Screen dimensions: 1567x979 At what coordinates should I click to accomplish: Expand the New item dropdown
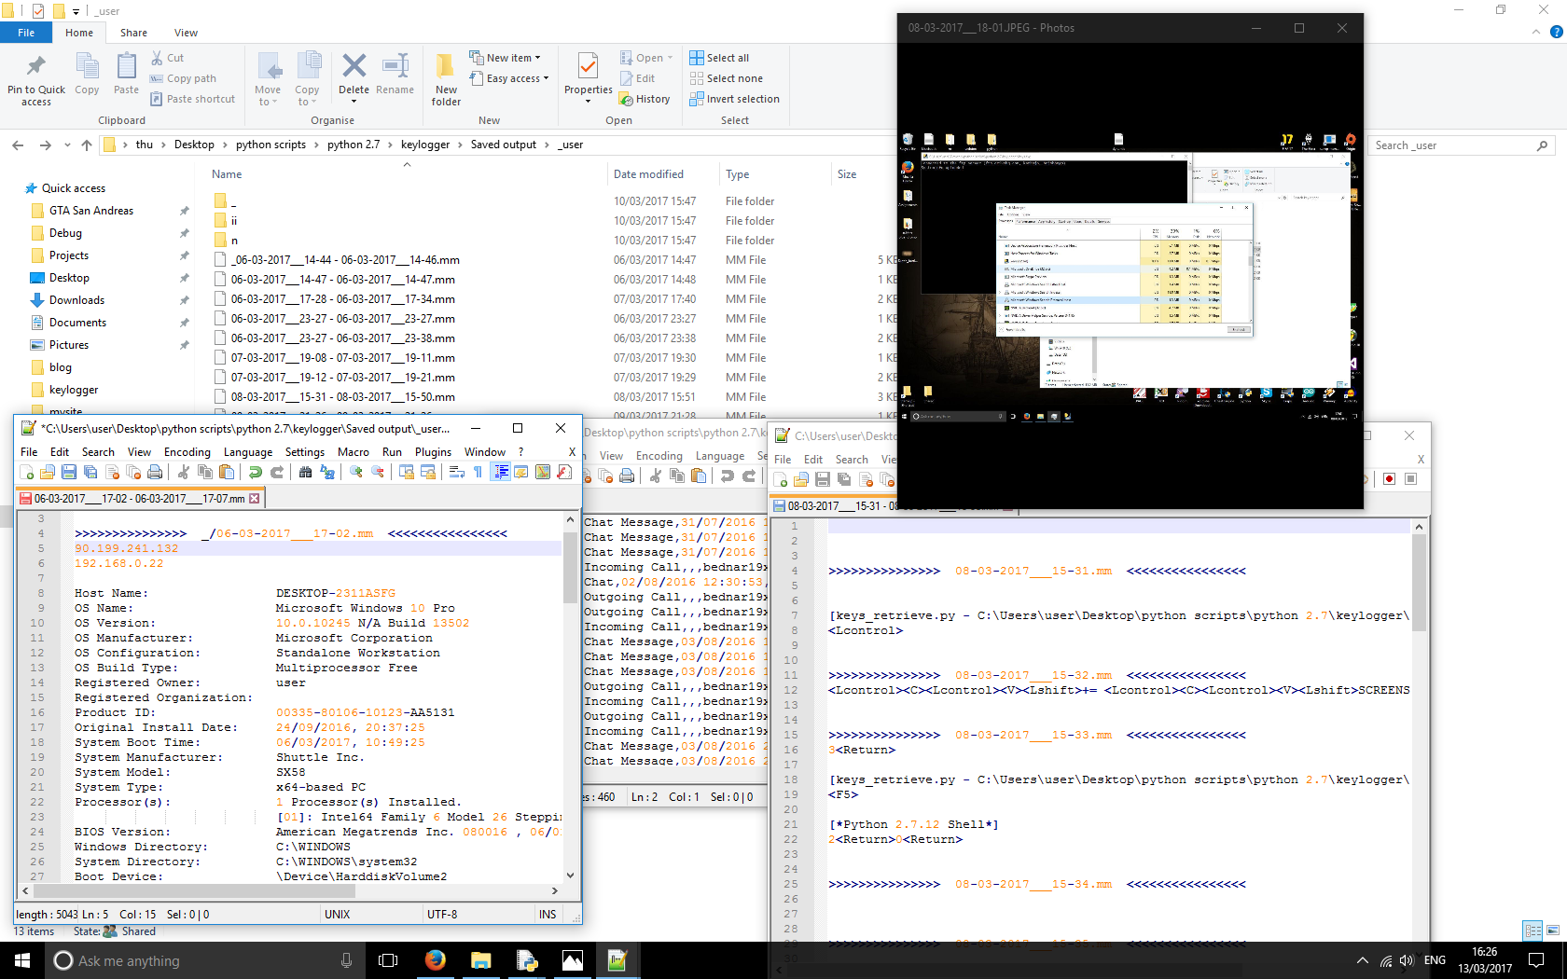pyautogui.click(x=537, y=58)
